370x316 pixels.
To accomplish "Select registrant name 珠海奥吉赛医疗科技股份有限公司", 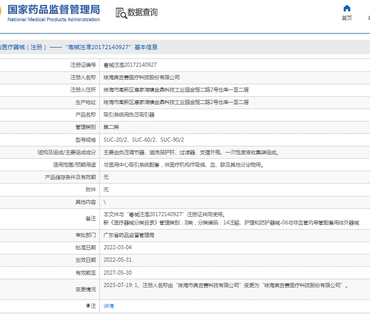I will pyautogui.click(x=142, y=78).
